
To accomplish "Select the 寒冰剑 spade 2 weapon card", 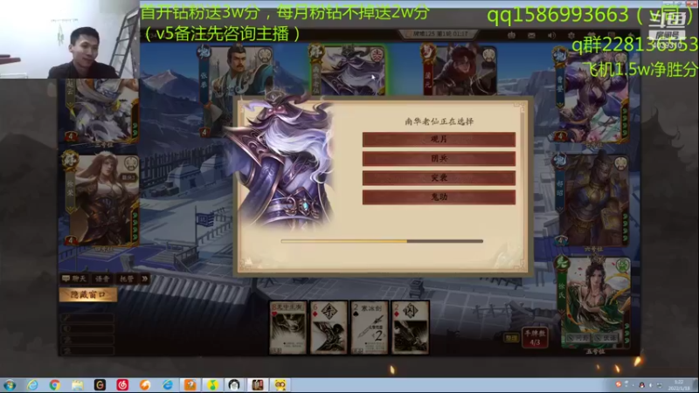I will (x=369, y=327).
